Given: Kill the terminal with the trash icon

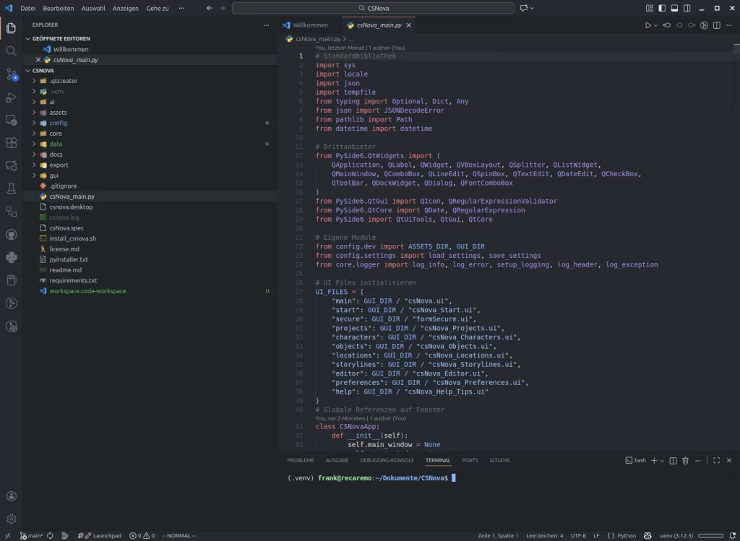Looking at the screenshot, I should [x=686, y=460].
